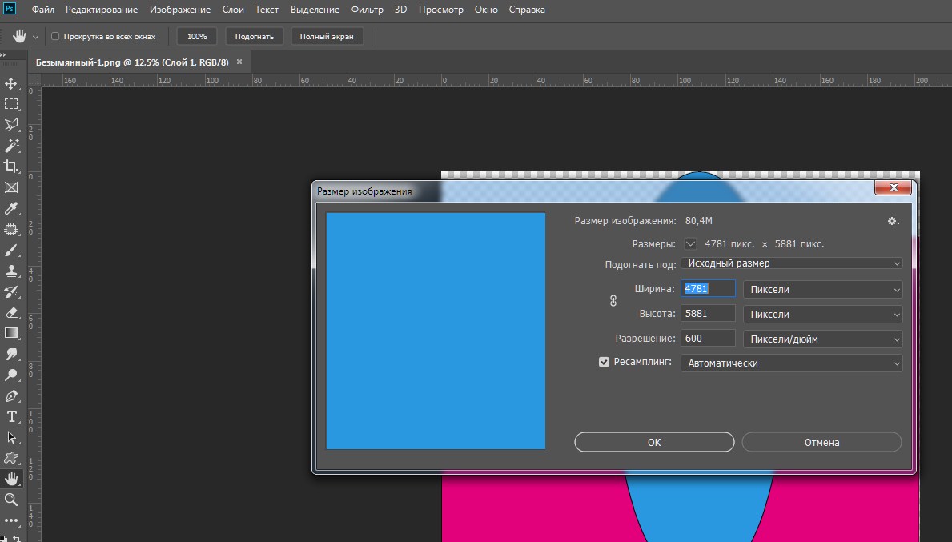
Task: Select the Frame tool
Action: 11,187
